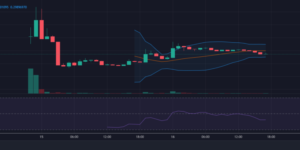Click the "15" date label on time axis
The image size is (300, 150).
pos(42,137)
